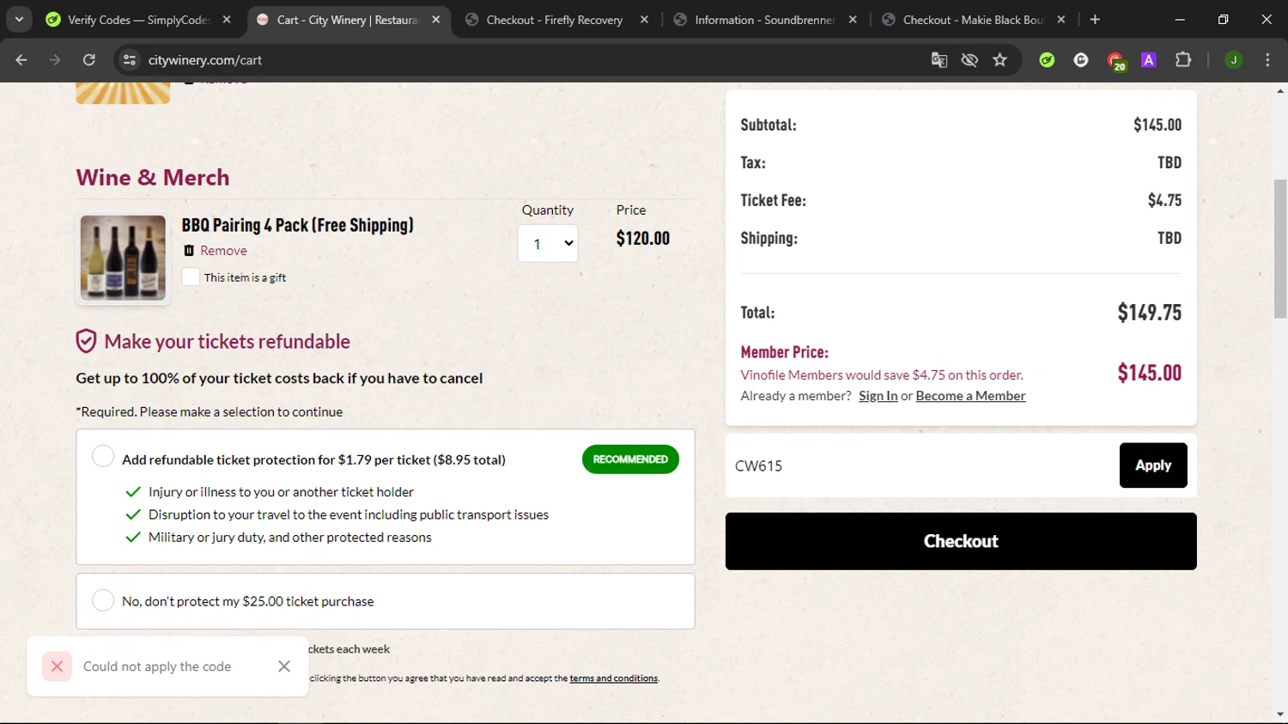The image size is (1288, 724).
Task: Open the red extension with 20 badge
Action: (1115, 61)
